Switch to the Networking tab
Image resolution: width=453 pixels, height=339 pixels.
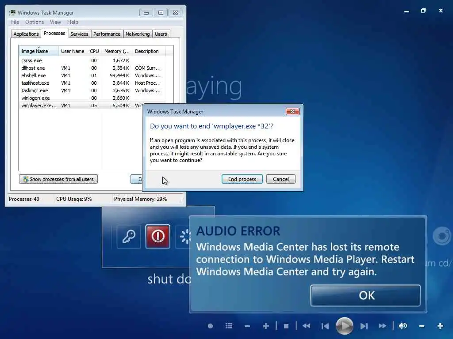[138, 34]
